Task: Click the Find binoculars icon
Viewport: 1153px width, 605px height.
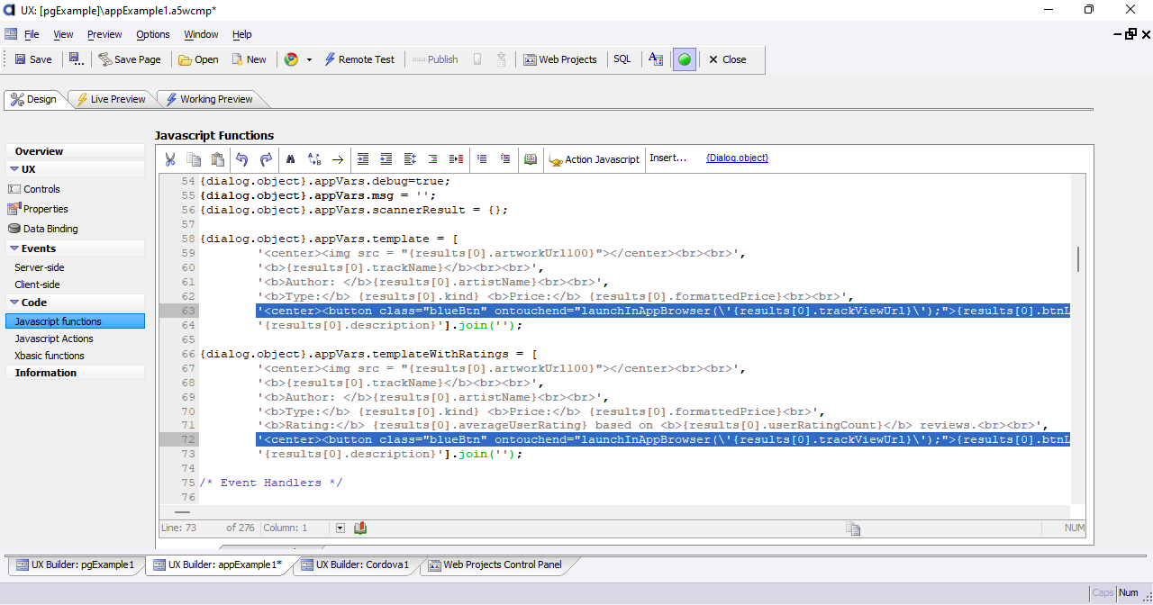Action: pyautogui.click(x=291, y=158)
